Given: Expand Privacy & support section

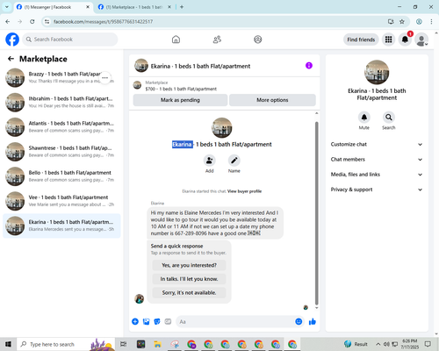Looking at the screenshot, I should [x=377, y=190].
